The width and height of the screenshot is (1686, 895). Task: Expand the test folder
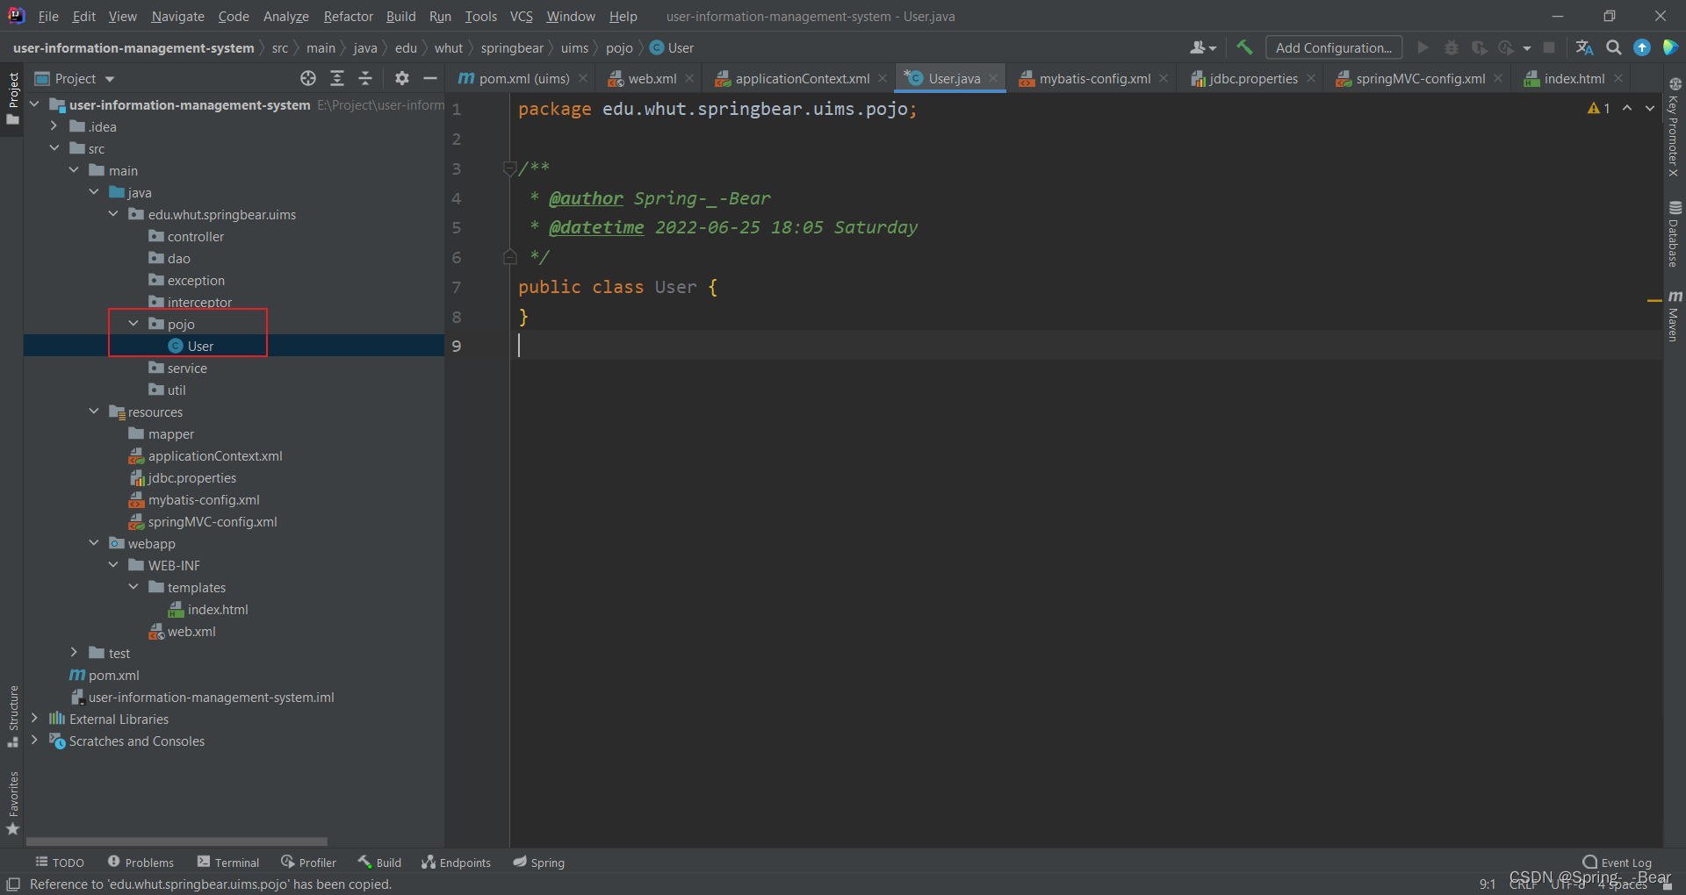coord(75,653)
